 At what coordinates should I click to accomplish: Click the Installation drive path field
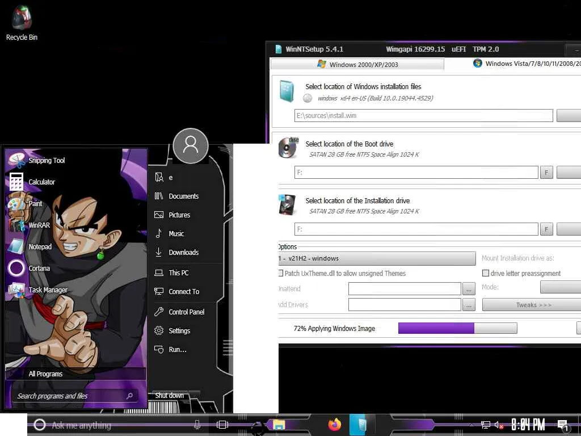(x=416, y=229)
